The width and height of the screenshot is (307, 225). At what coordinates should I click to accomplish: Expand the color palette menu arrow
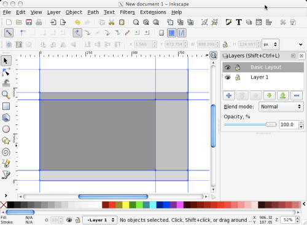304,204
